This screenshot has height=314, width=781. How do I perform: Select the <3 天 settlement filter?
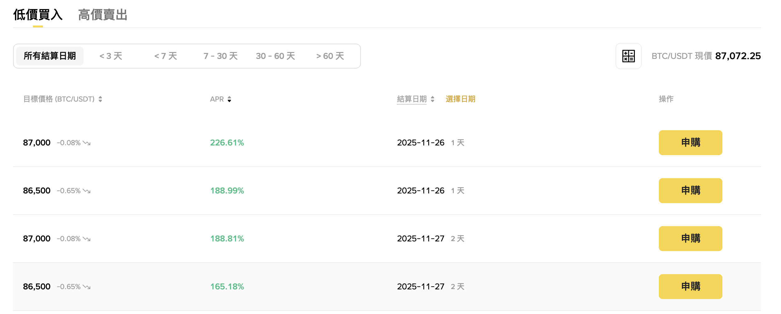[x=111, y=56]
